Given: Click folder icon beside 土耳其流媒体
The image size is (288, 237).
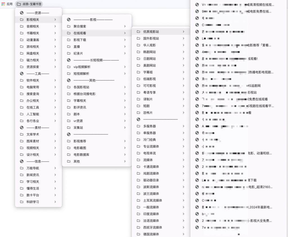Looking at the screenshot, I should tap(138, 200).
